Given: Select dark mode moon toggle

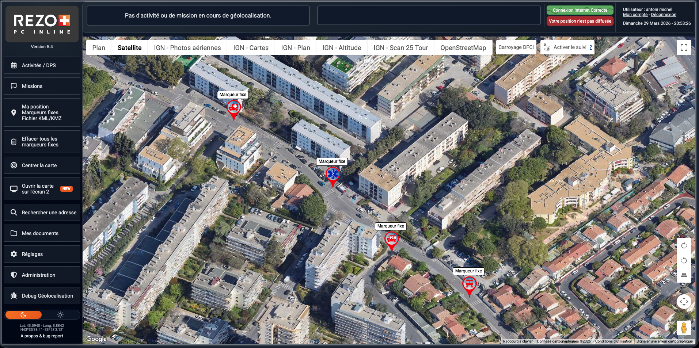Looking at the screenshot, I should (x=23, y=315).
